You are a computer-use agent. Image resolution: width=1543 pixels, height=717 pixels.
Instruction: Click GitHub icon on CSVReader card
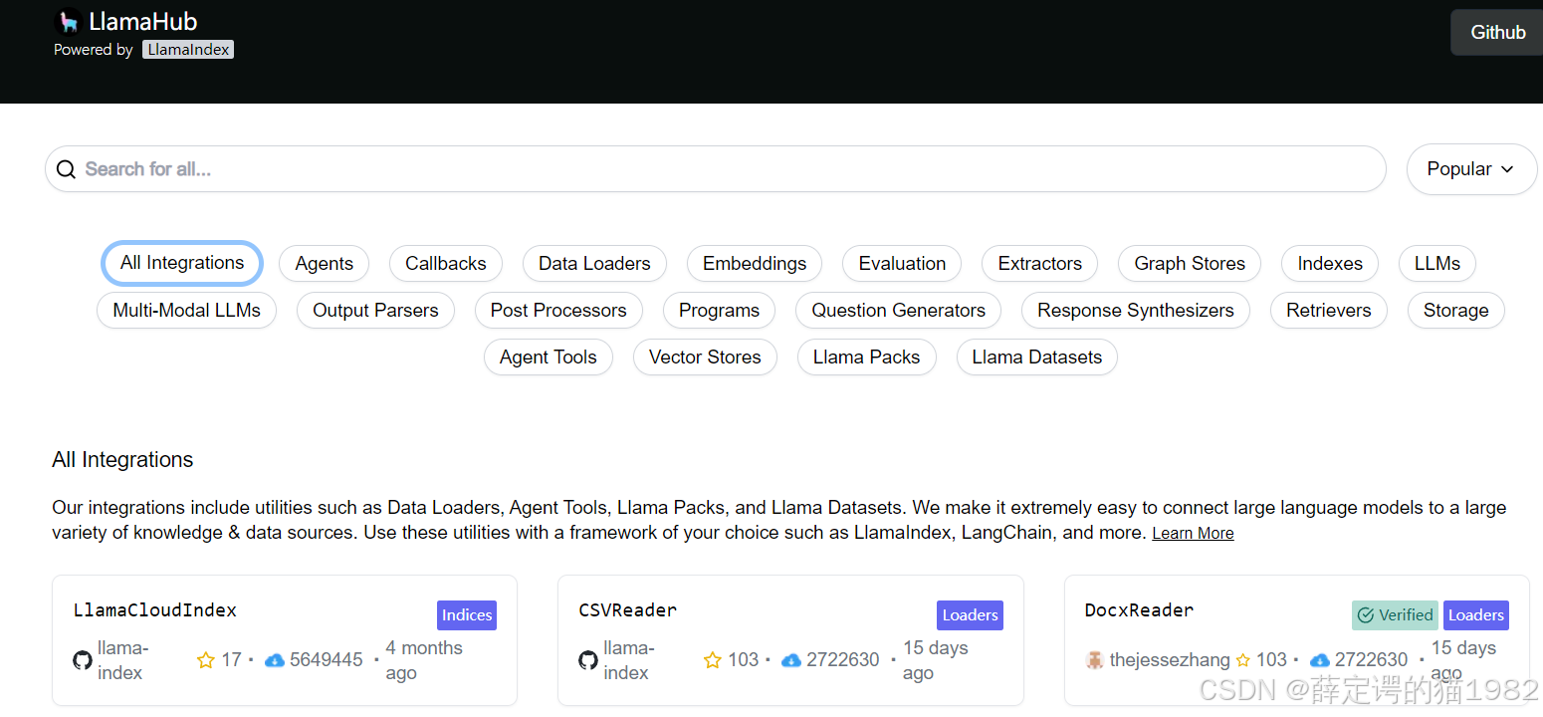588,660
